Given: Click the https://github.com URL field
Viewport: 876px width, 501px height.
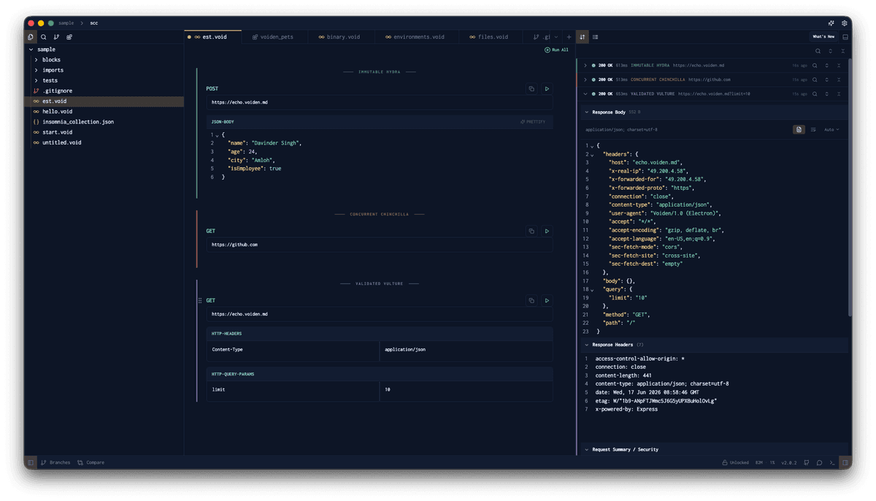Looking at the screenshot, I should pos(380,245).
